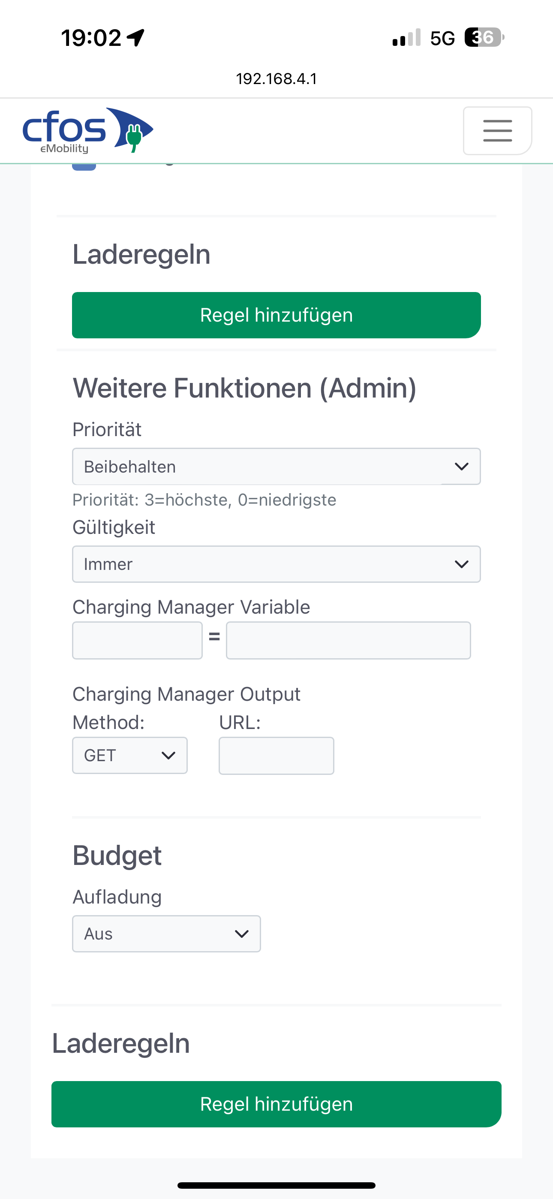Click the chevron arrow on Gültigkeit select

click(x=461, y=564)
